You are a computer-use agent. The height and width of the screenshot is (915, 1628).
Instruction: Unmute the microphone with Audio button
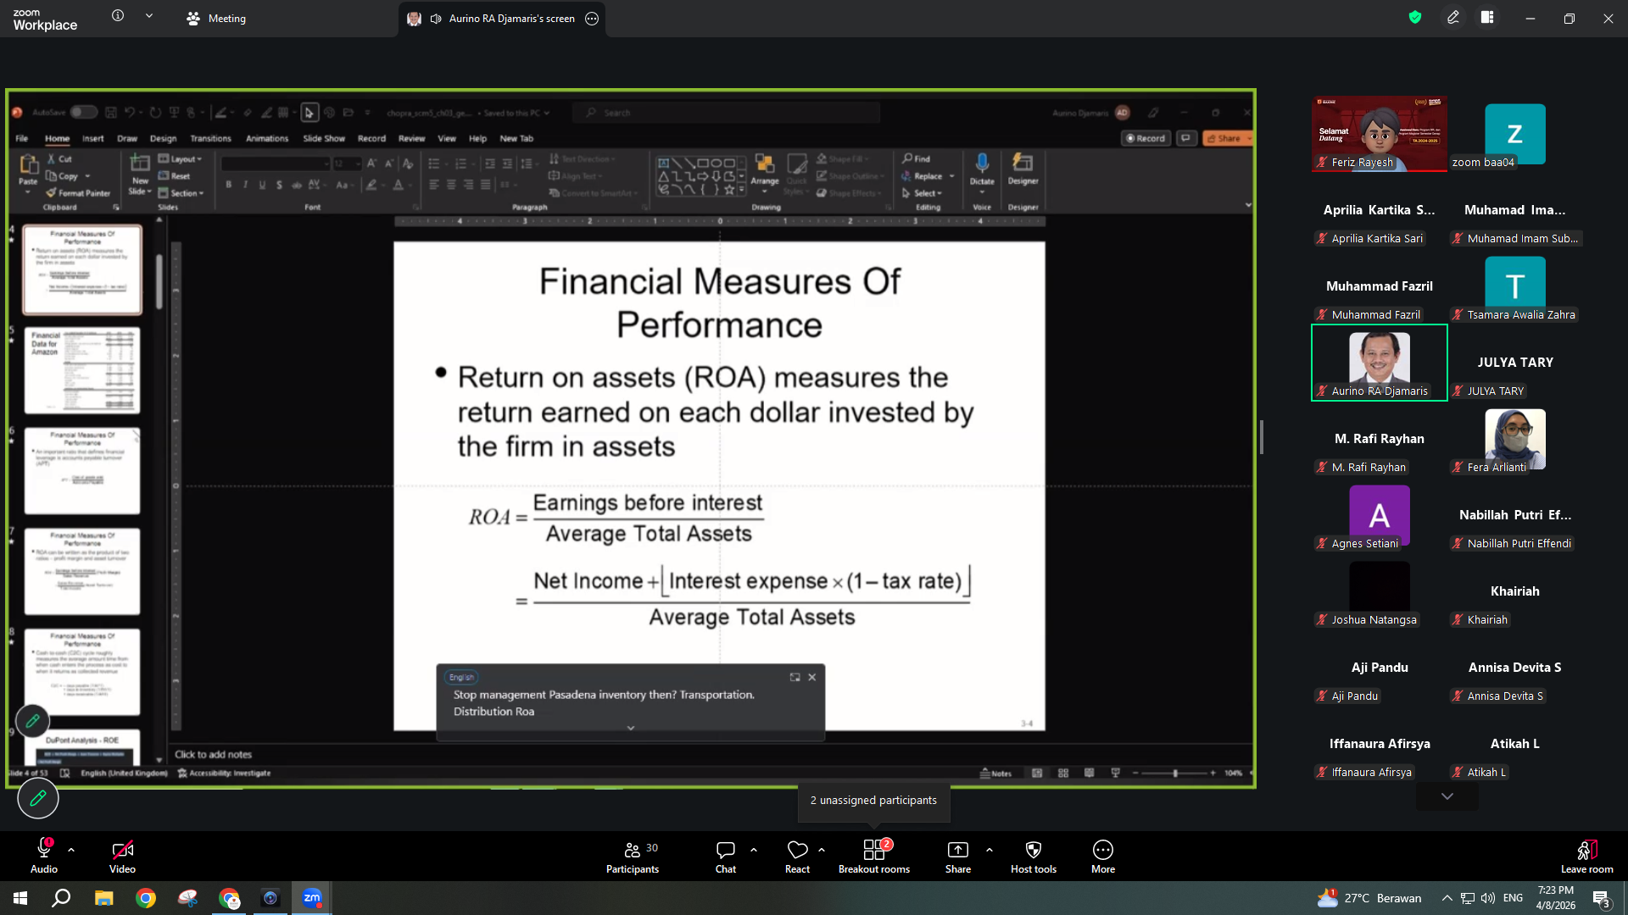pyautogui.click(x=44, y=857)
